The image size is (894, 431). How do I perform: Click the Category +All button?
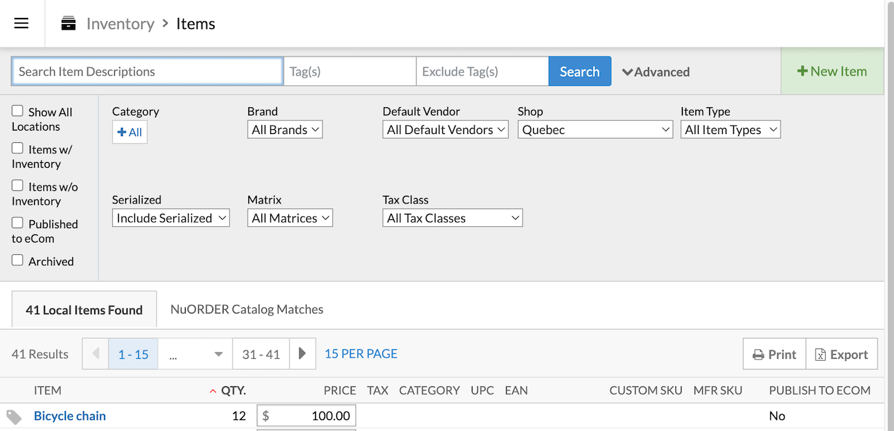click(130, 132)
